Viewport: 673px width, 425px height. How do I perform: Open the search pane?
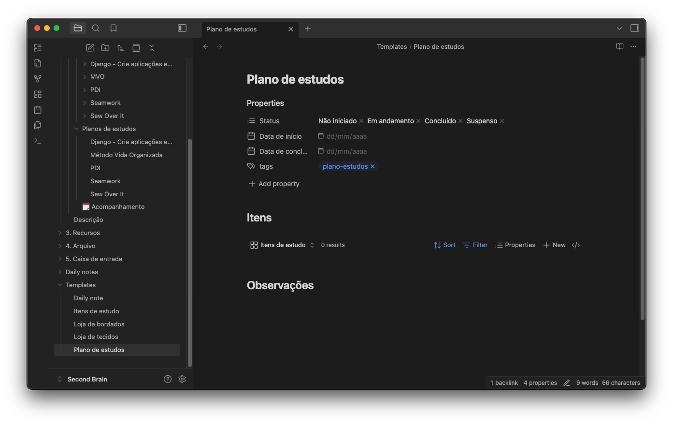tap(96, 28)
